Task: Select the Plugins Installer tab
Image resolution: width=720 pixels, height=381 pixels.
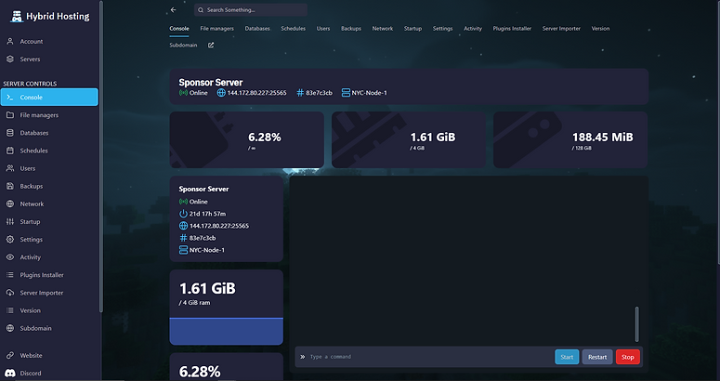Action: tap(512, 29)
